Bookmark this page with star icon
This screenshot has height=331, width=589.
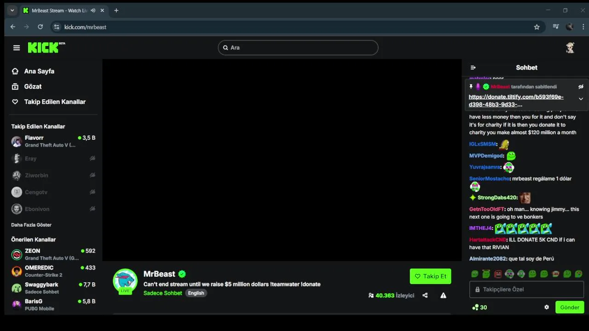pyautogui.click(x=537, y=27)
